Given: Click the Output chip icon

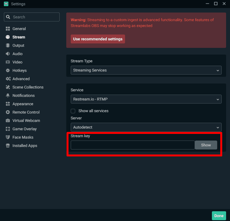Looking at the screenshot, I should tap(8, 45).
